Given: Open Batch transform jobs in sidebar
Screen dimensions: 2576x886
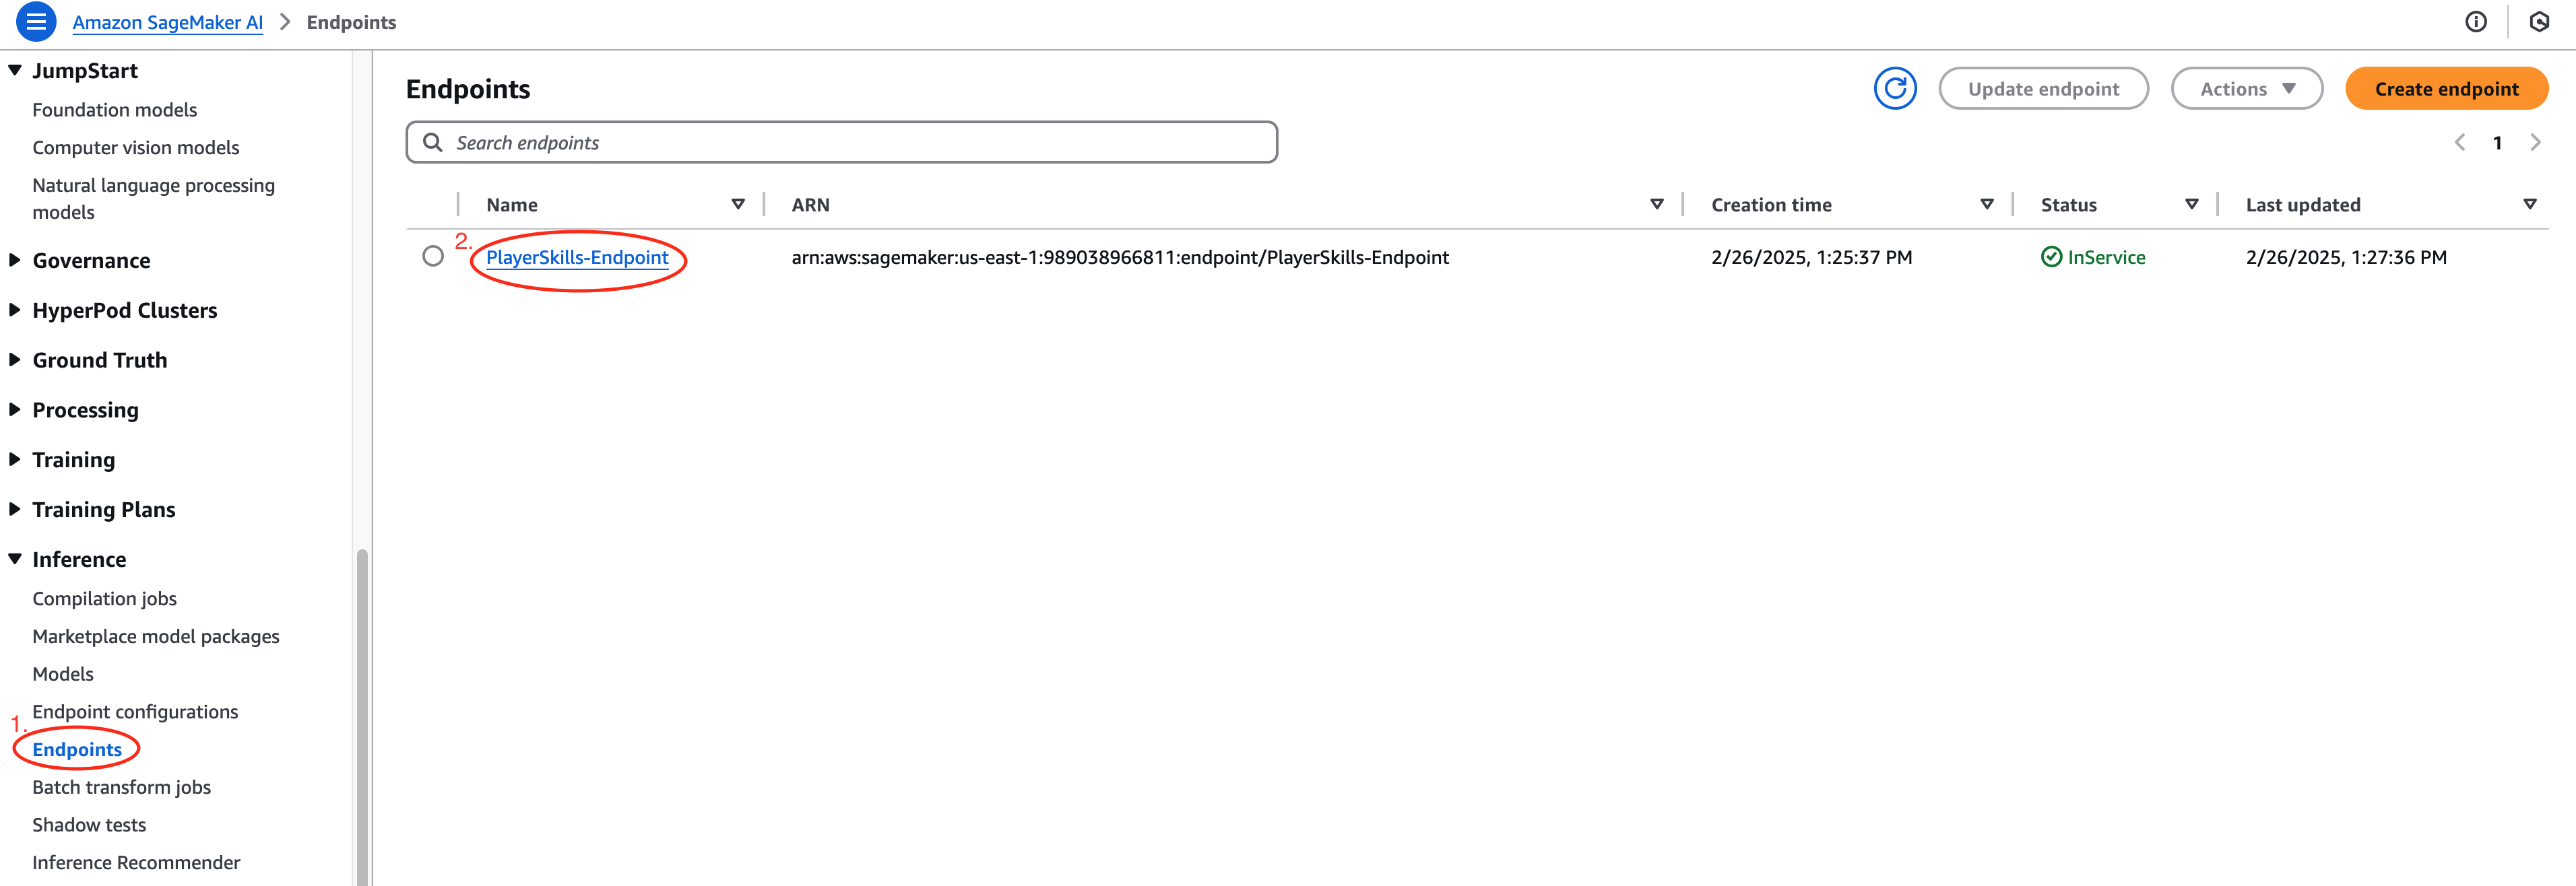Looking at the screenshot, I should (121, 787).
